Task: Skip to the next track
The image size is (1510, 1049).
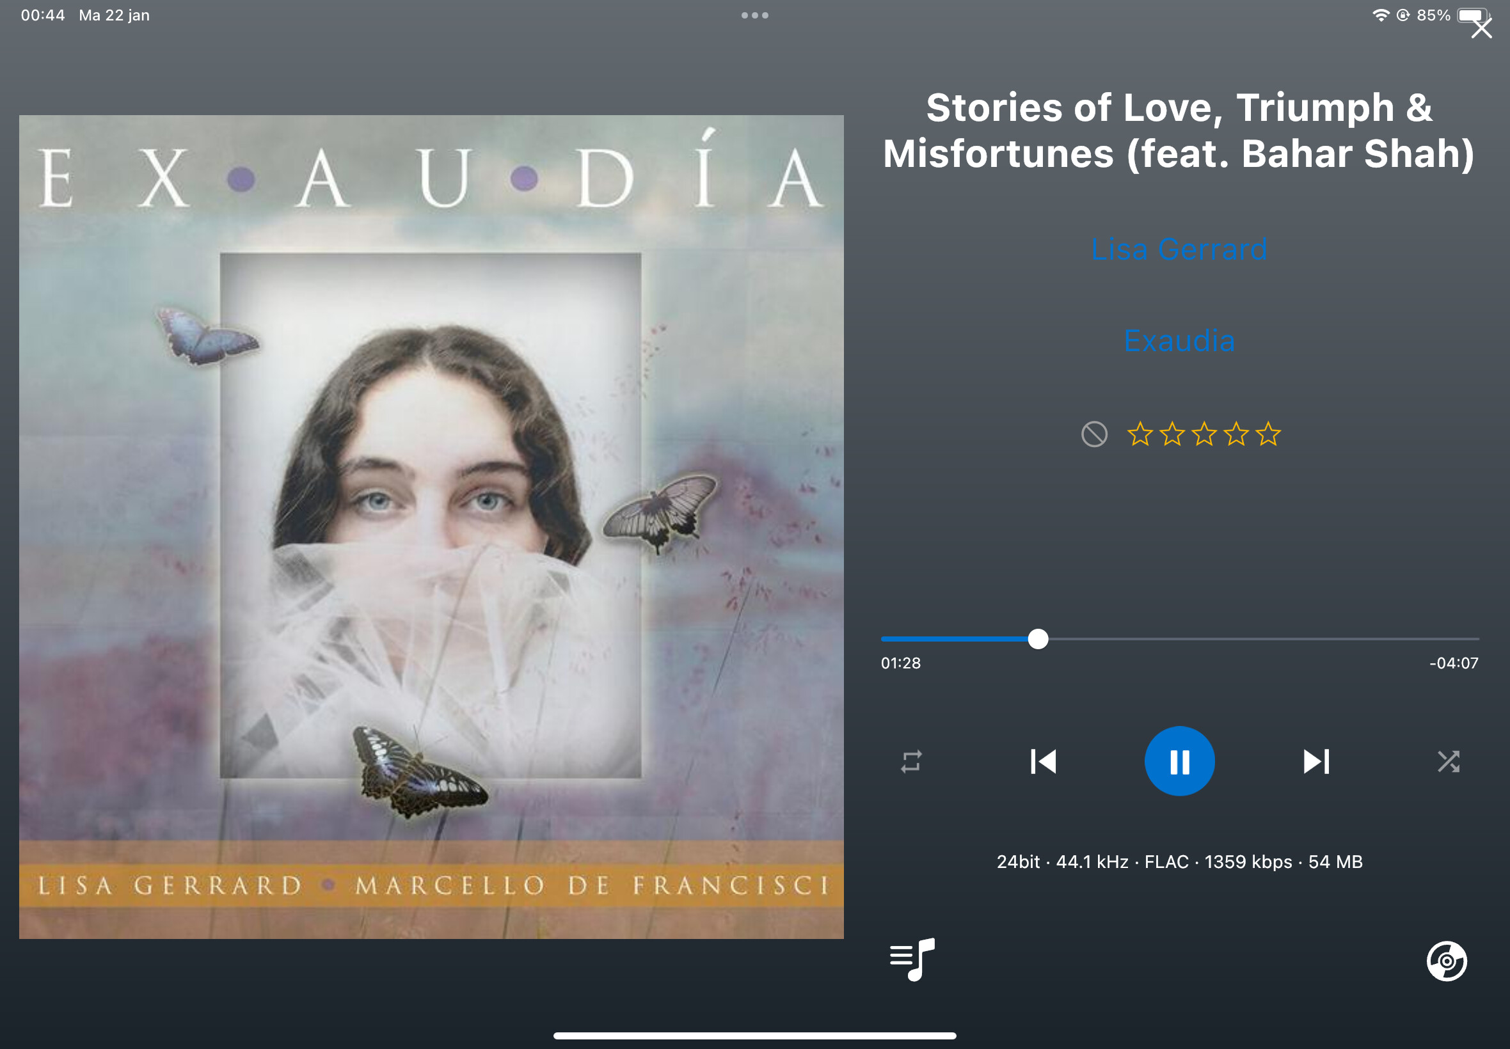Action: 1317,761
